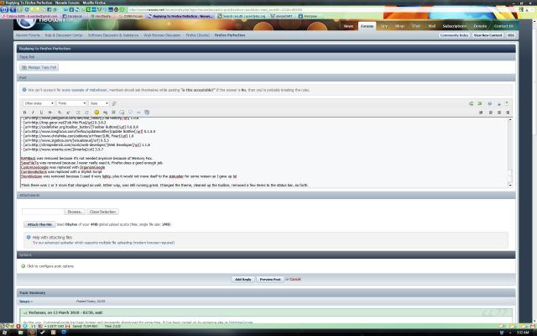Viewport: 537px width, 336px height.
Task: Open the Chat navigation tab
Action: pyautogui.click(x=416, y=26)
